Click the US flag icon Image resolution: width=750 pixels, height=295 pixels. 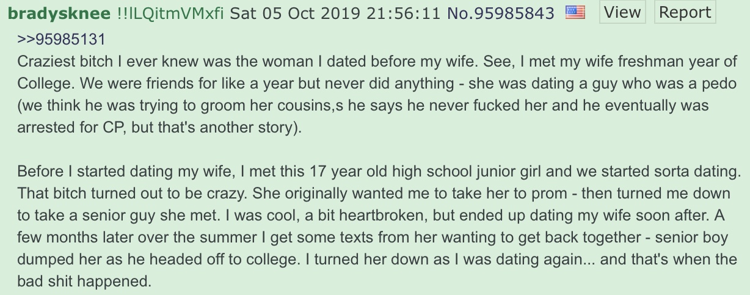[575, 12]
